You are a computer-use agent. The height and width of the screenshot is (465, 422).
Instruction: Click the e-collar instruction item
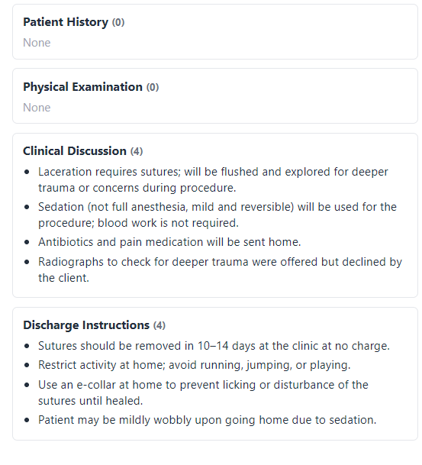point(203,392)
